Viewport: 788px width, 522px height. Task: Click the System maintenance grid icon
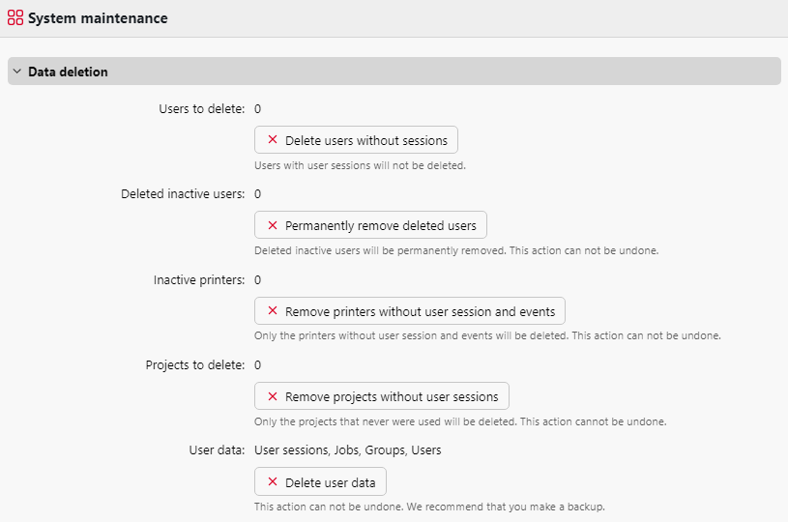15,18
